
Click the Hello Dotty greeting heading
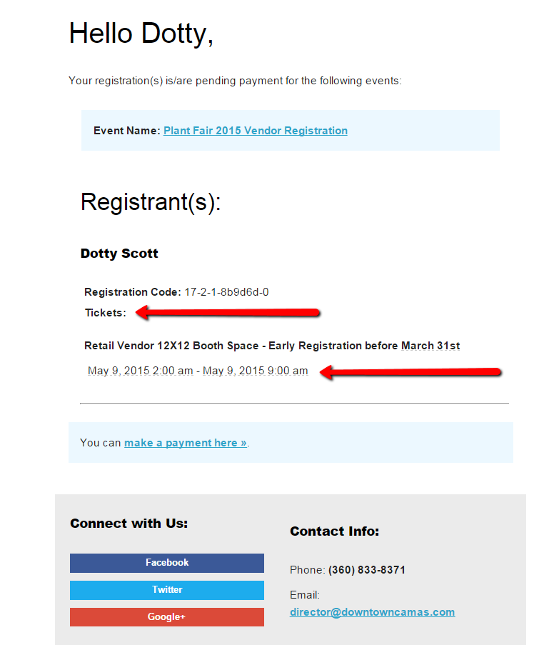tap(141, 34)
